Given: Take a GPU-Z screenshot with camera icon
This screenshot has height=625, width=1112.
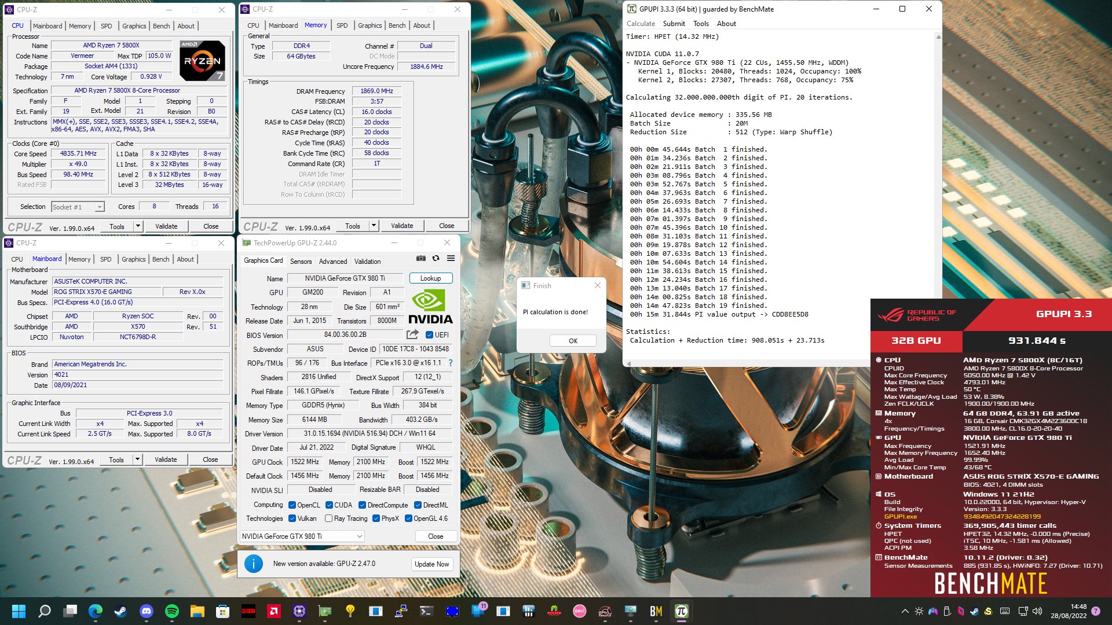Looking at the screenshot, I should [x=421, y=259].
